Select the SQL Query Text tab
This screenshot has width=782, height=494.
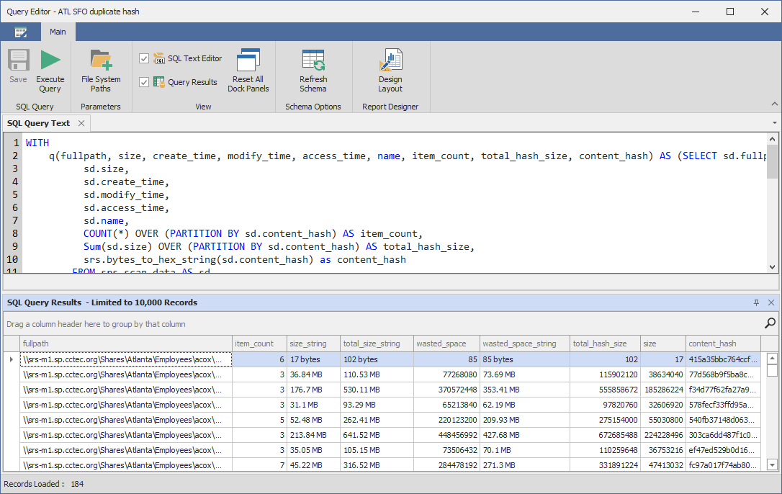point(38,123)
